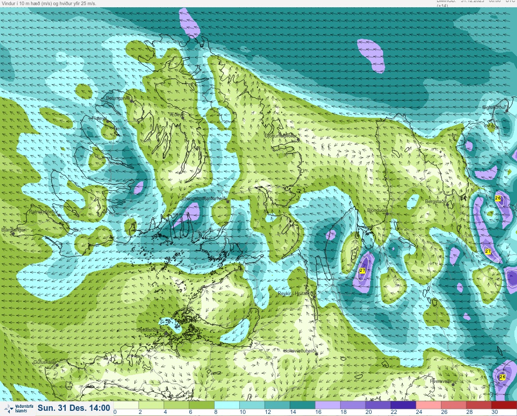The height and width of the screenshot is (416, 517).
Task: Click the Bolungarvík station label
Action: 118,98
